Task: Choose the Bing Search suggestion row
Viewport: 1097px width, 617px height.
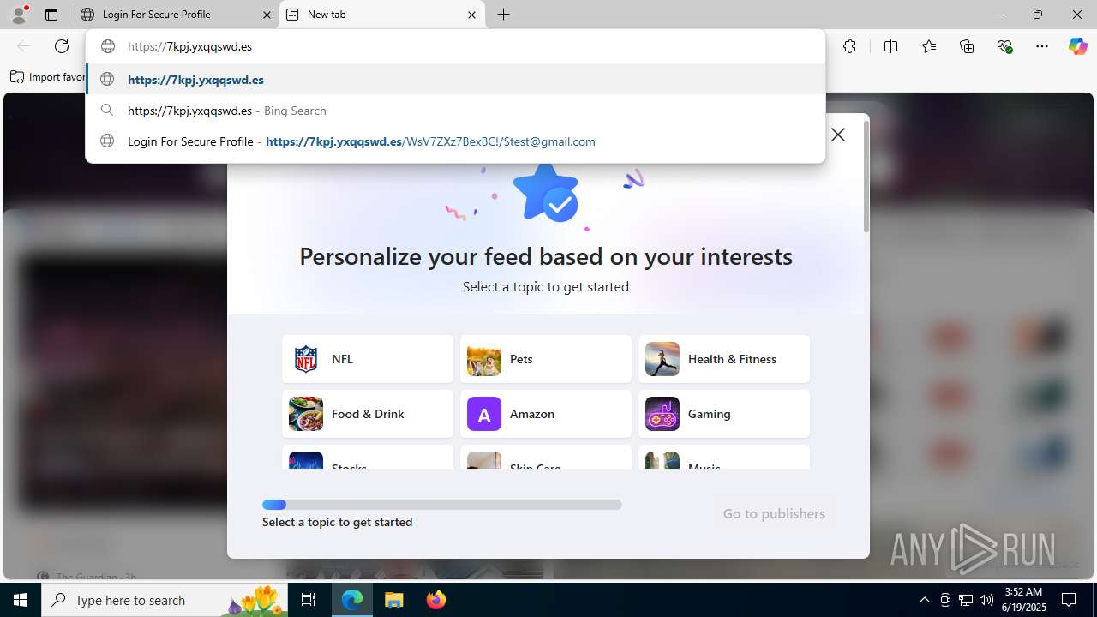Action: 455,110
